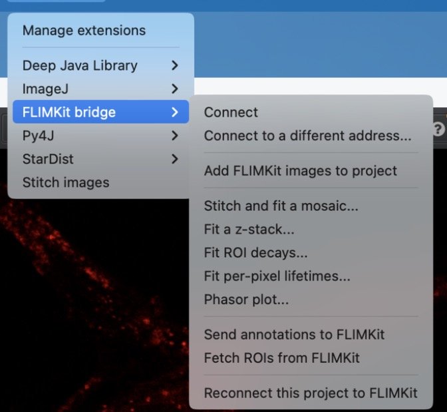Open the Deep Java Library submenu
Image resolution: width=447 pixels, height=412 pixels.
[101, 66]
